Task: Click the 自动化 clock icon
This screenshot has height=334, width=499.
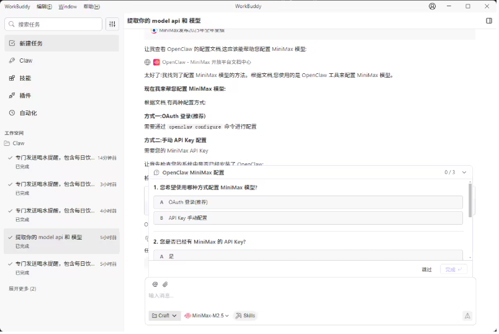Action: tap(12, 113)
